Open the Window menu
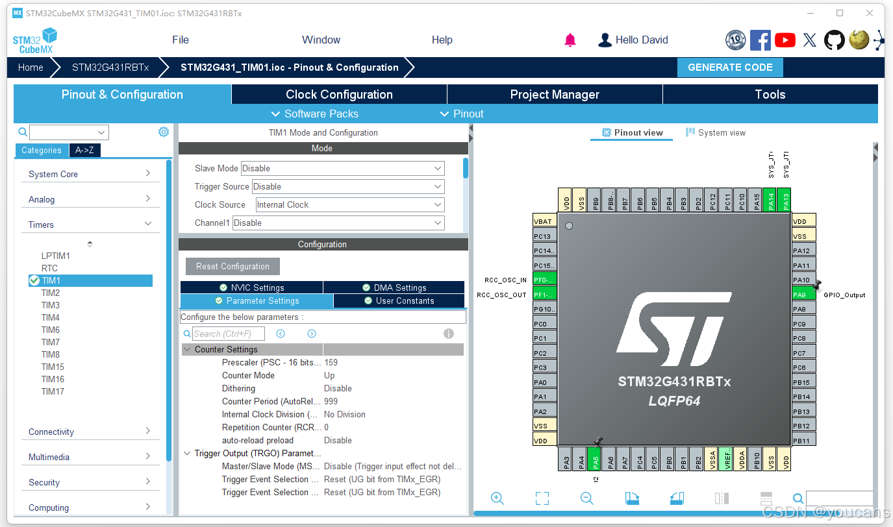This screenshot has height=527, width=893. tap(321, 40)
